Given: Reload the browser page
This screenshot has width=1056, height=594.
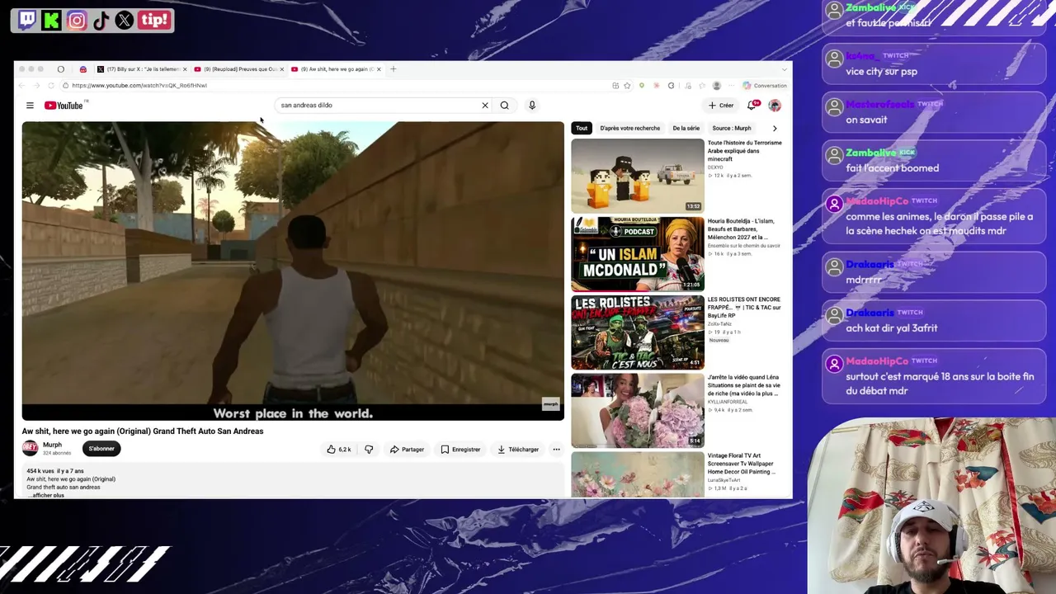Looking at the screenshot, I should tap(51, 86).
